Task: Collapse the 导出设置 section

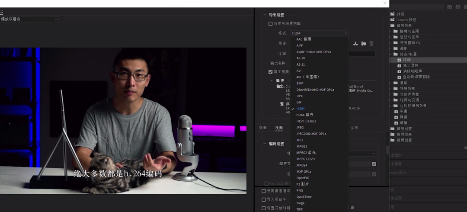Action: tap(265, 15)
